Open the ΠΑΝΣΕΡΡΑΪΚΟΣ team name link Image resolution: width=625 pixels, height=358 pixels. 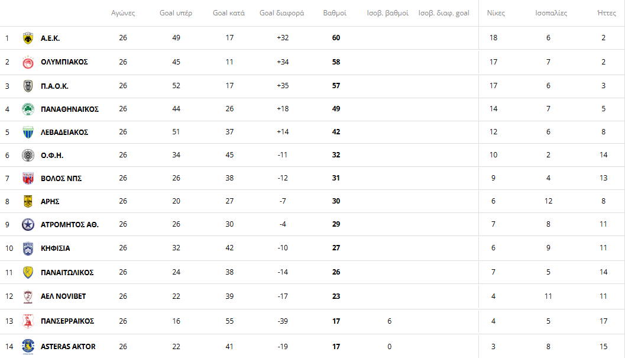point(67,321)
